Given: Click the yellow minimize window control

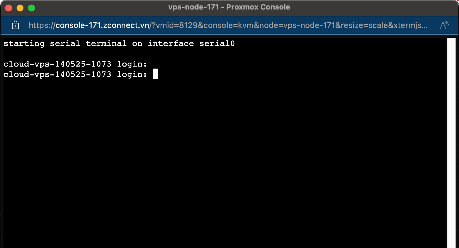Looking at the screenshot, I should pyautogui.click(x=20, y=8).
